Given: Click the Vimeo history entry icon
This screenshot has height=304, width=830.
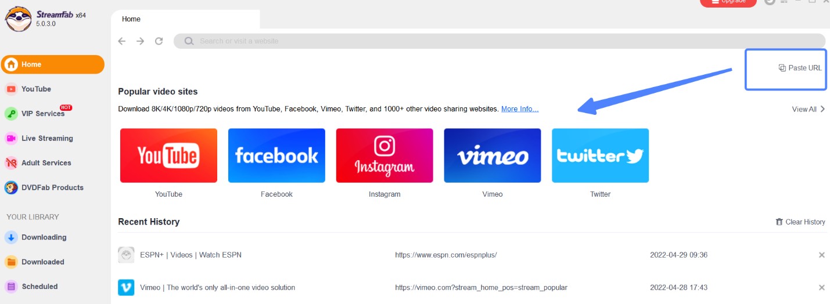Looking at the screenshot, I should click(x=126, y=287).
